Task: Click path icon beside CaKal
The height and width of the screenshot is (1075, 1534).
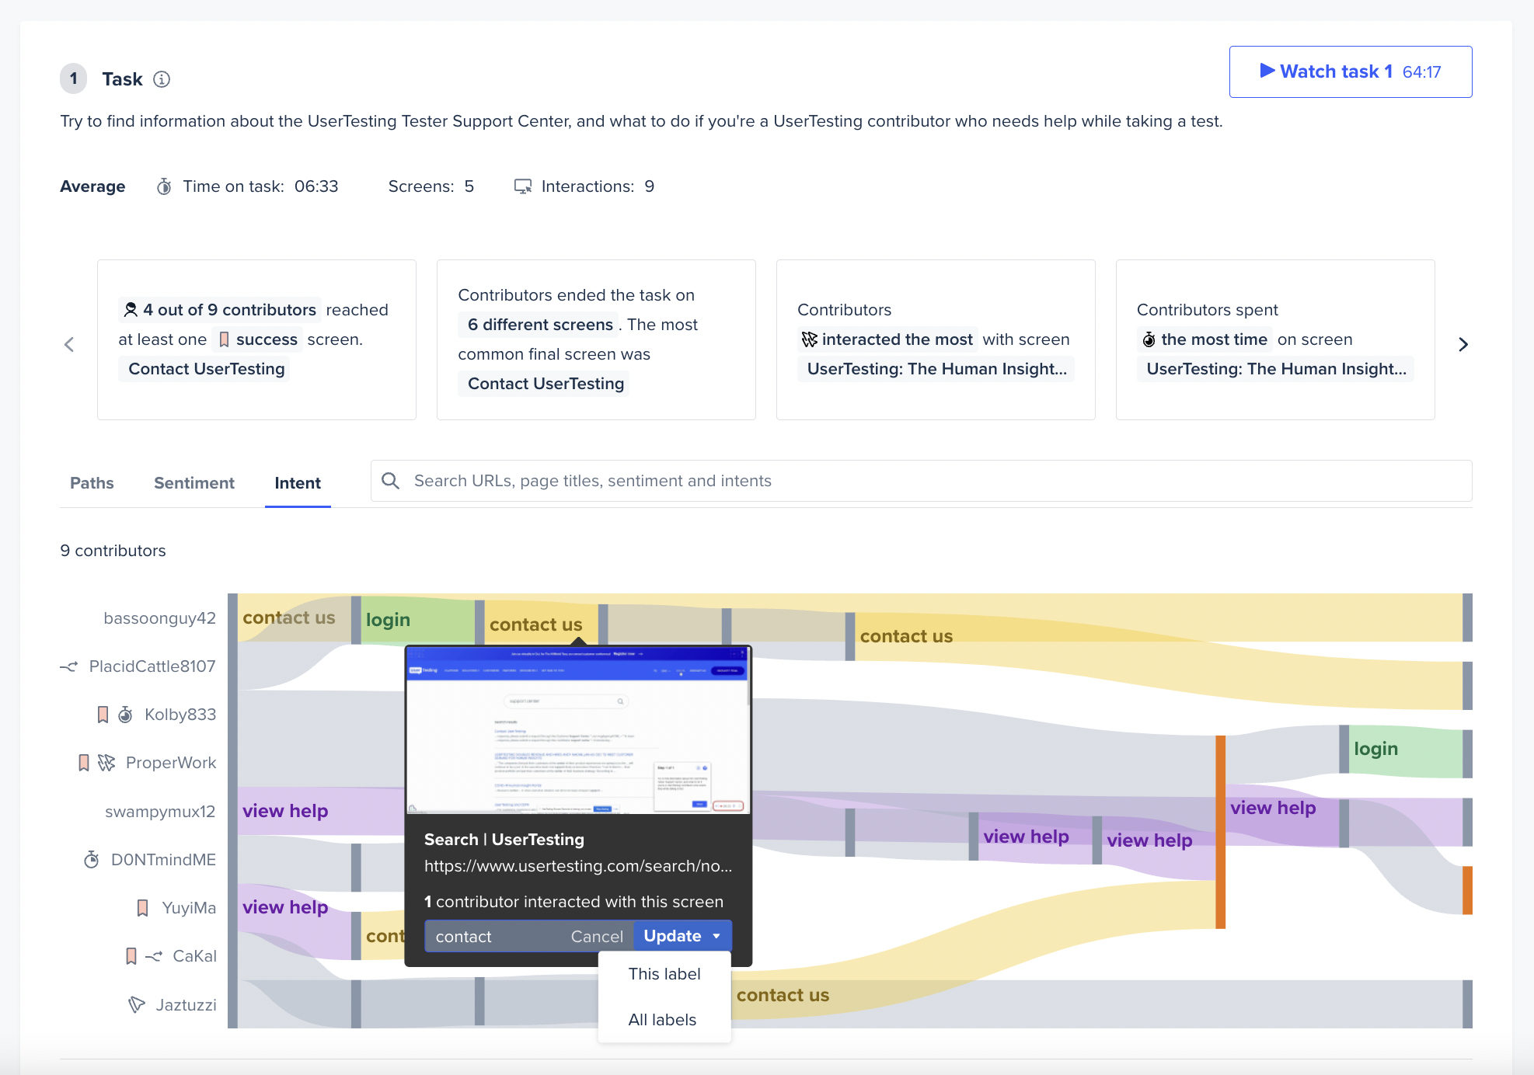Action: [154, 956]
